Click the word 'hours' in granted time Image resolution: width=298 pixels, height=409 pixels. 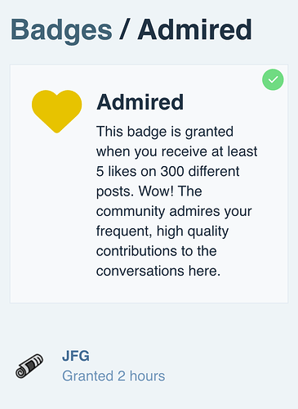point(147,376)
